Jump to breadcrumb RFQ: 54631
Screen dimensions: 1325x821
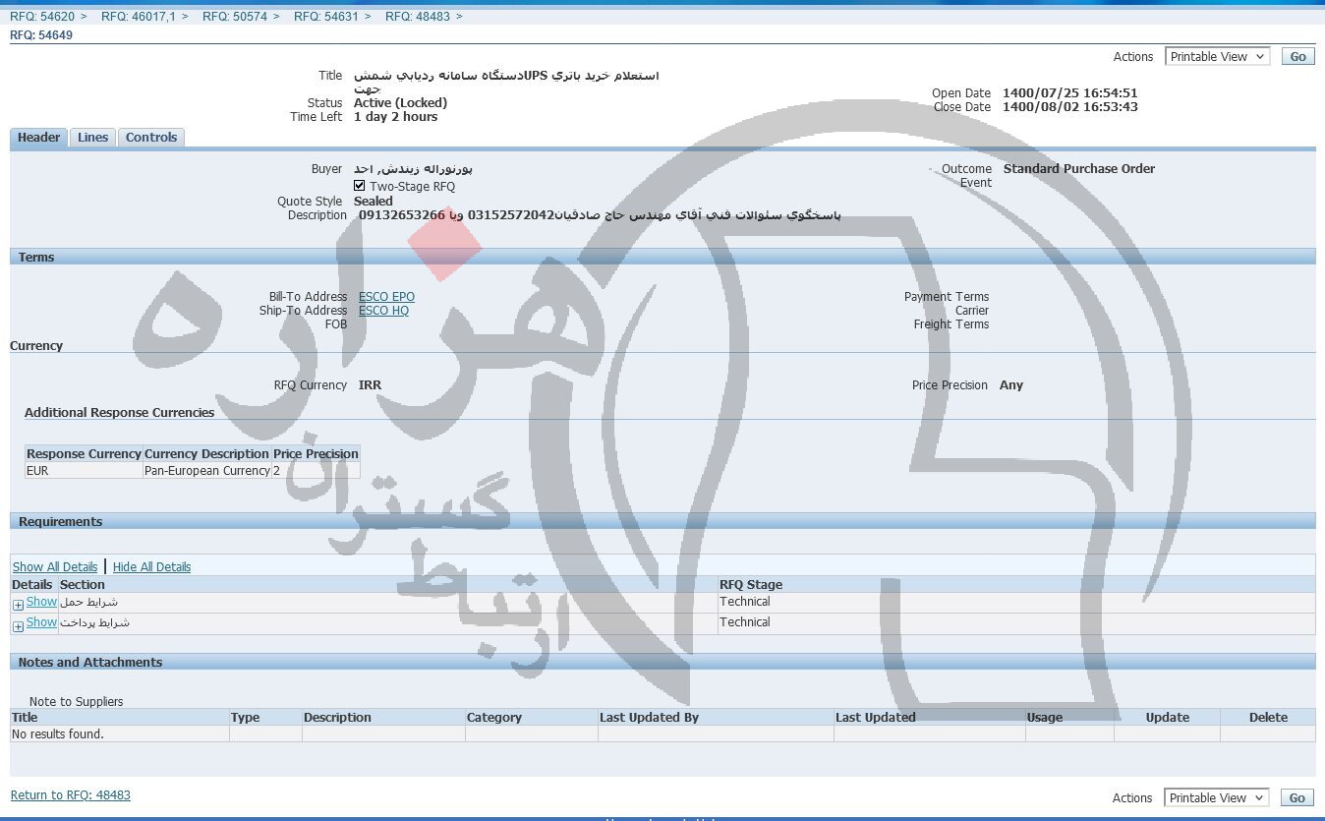tap(325, 17)
